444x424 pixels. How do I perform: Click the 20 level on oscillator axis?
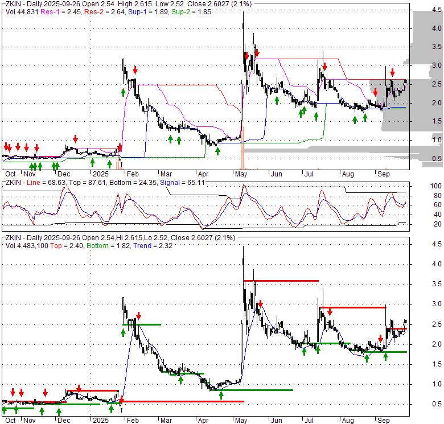pos(438,224)
